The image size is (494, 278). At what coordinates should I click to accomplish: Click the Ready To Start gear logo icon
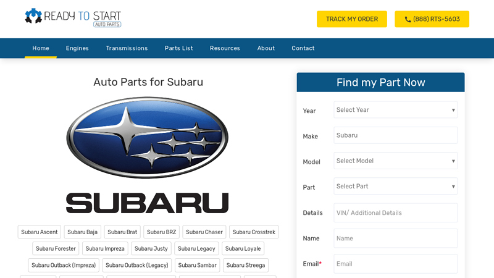(33, 16)
